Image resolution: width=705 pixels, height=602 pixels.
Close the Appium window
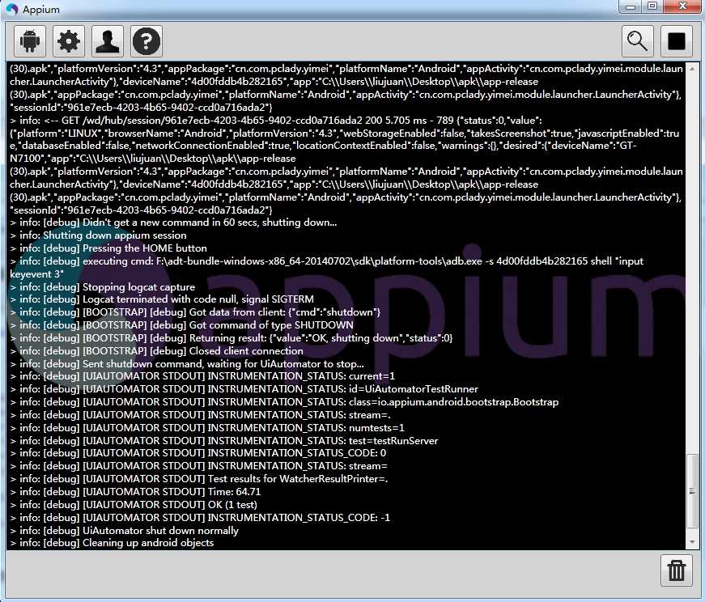pyautogui.click(x=683, y=6)
